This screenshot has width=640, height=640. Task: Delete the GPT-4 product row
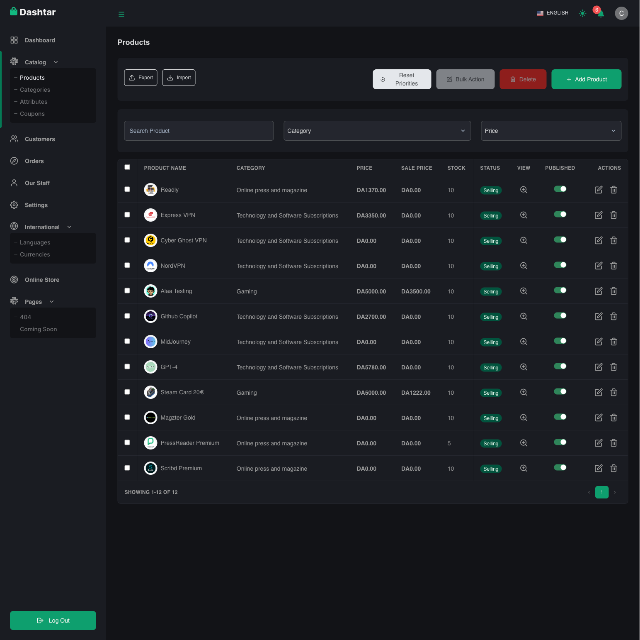tap(613, 367)
